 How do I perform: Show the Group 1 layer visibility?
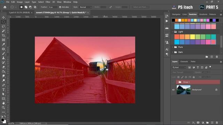[173, 82]
